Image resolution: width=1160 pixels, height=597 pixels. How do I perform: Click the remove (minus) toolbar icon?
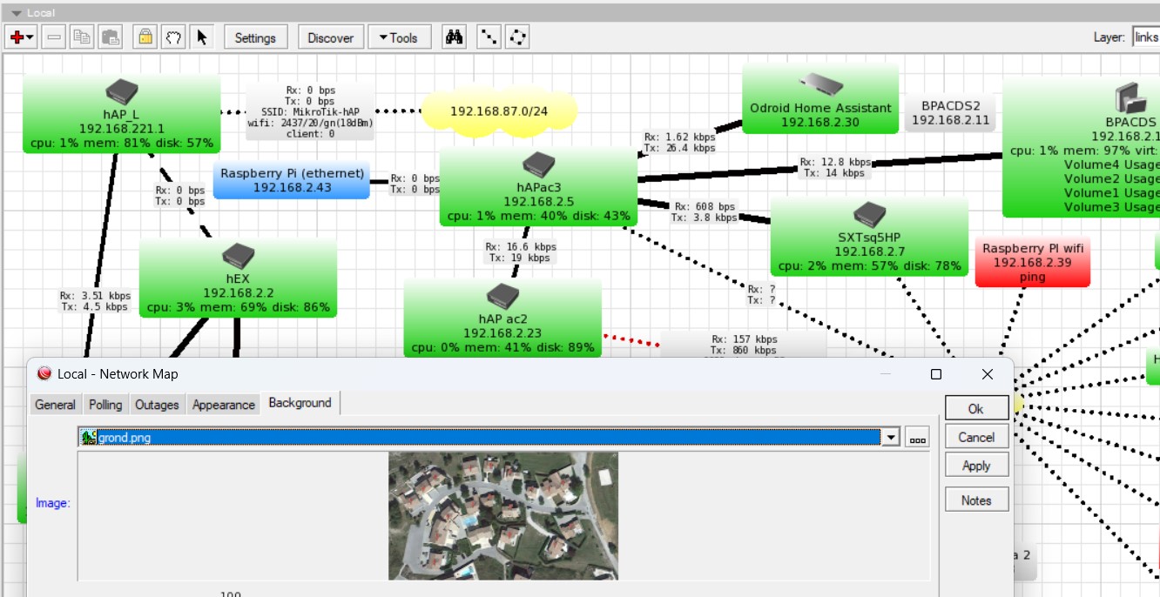(54, 37)
